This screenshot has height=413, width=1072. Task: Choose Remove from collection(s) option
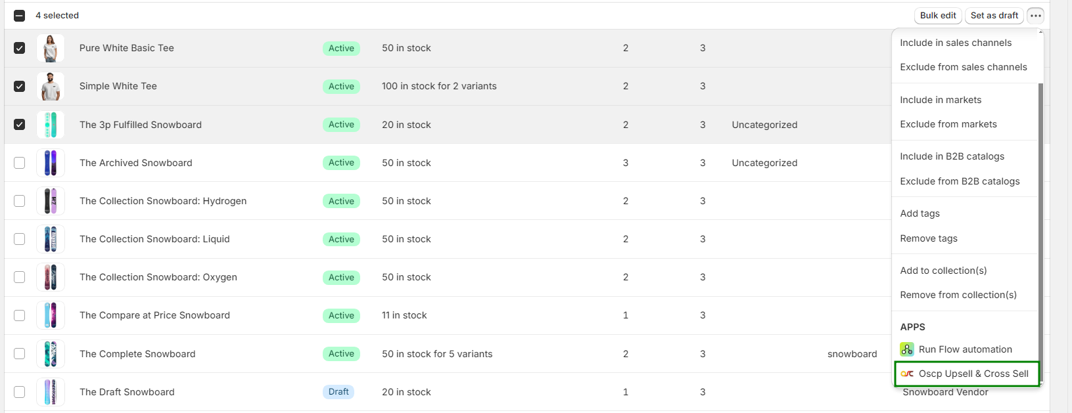[958, 295]
